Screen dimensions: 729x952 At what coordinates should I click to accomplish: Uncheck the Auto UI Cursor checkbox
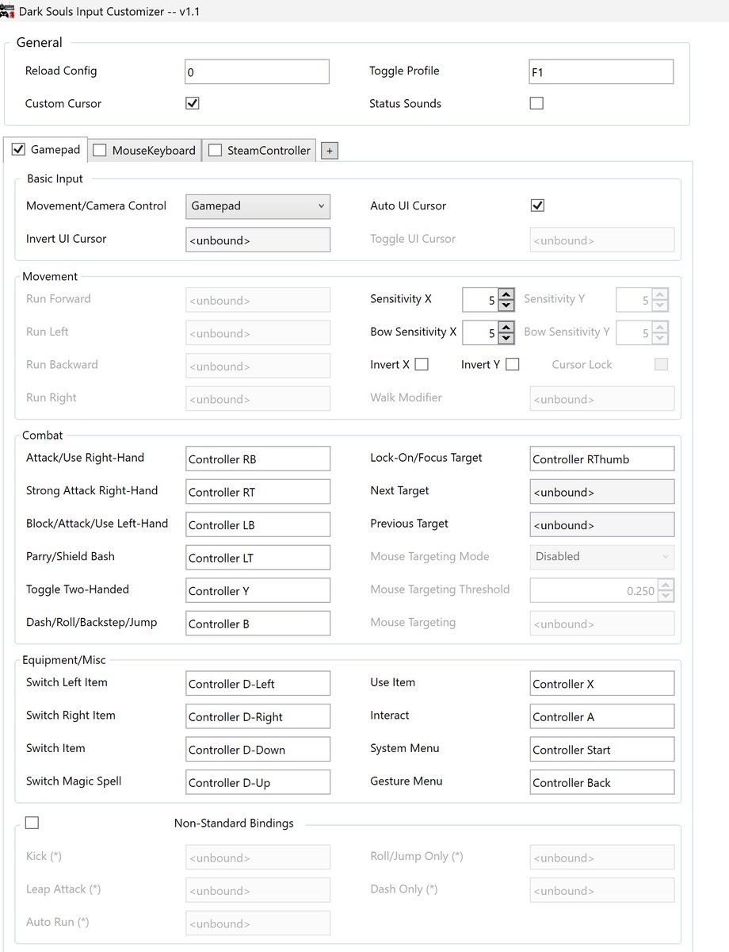point(537,205)
